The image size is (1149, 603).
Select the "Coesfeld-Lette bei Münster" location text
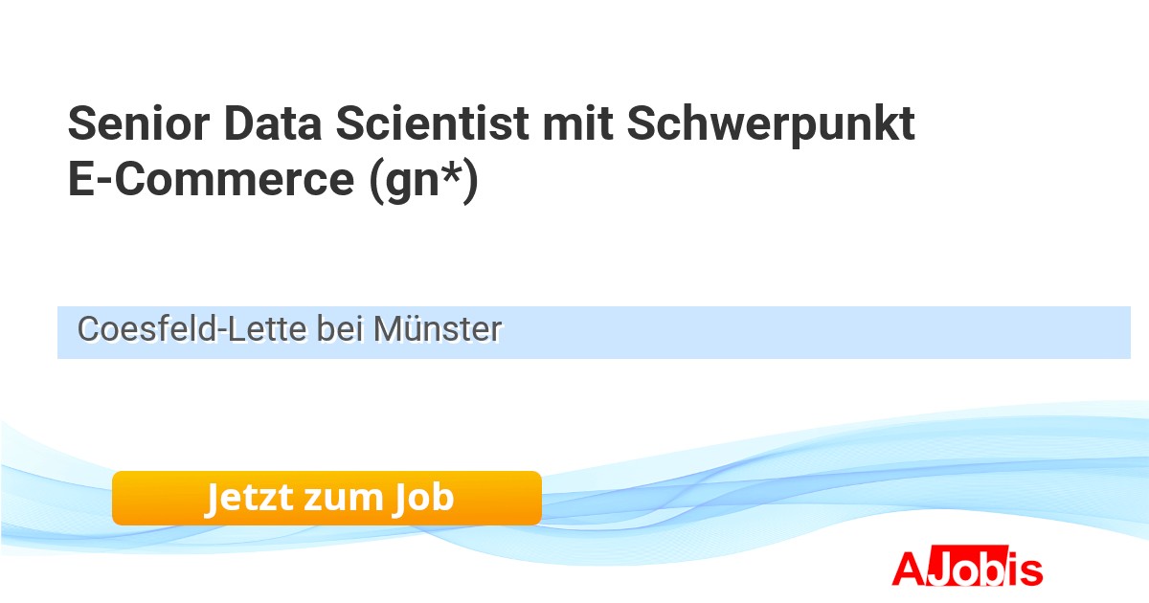click(x=289, y=330)
